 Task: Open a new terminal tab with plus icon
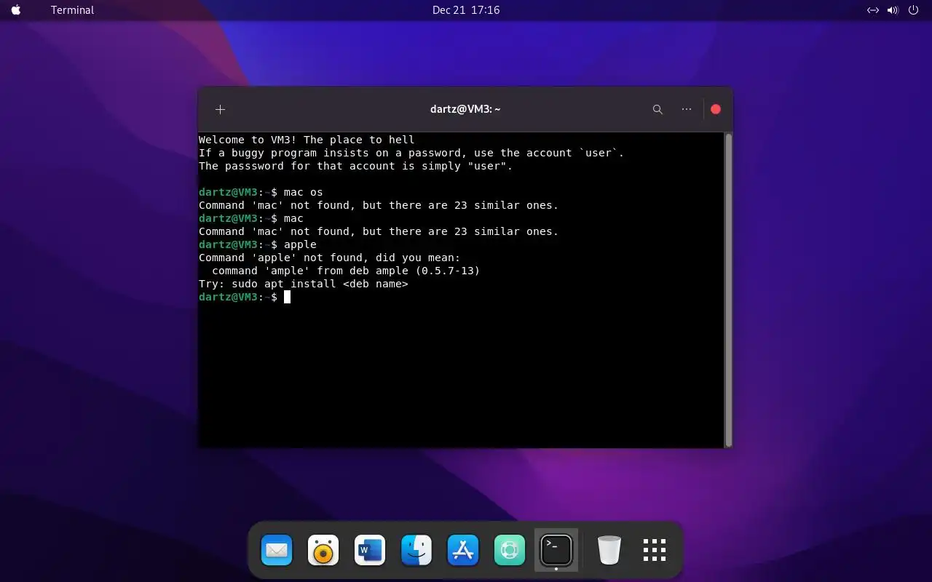(220, 109)
